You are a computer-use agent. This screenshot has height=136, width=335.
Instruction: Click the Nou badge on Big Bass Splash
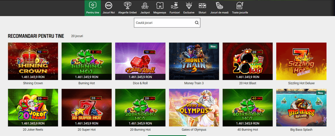(320, 93)
